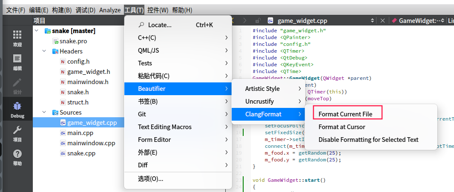This screenshot has height=192, width=454.
Task: Click the main.cpp file icon
Action: click(x=63, y=133)
